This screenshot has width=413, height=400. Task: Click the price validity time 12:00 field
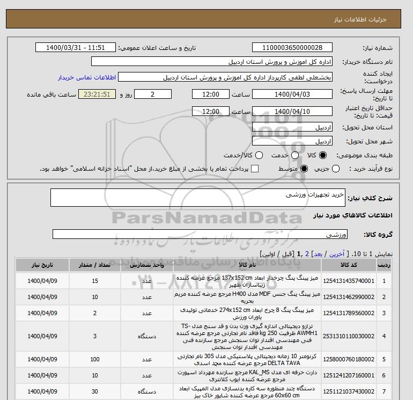click(211, 111)
